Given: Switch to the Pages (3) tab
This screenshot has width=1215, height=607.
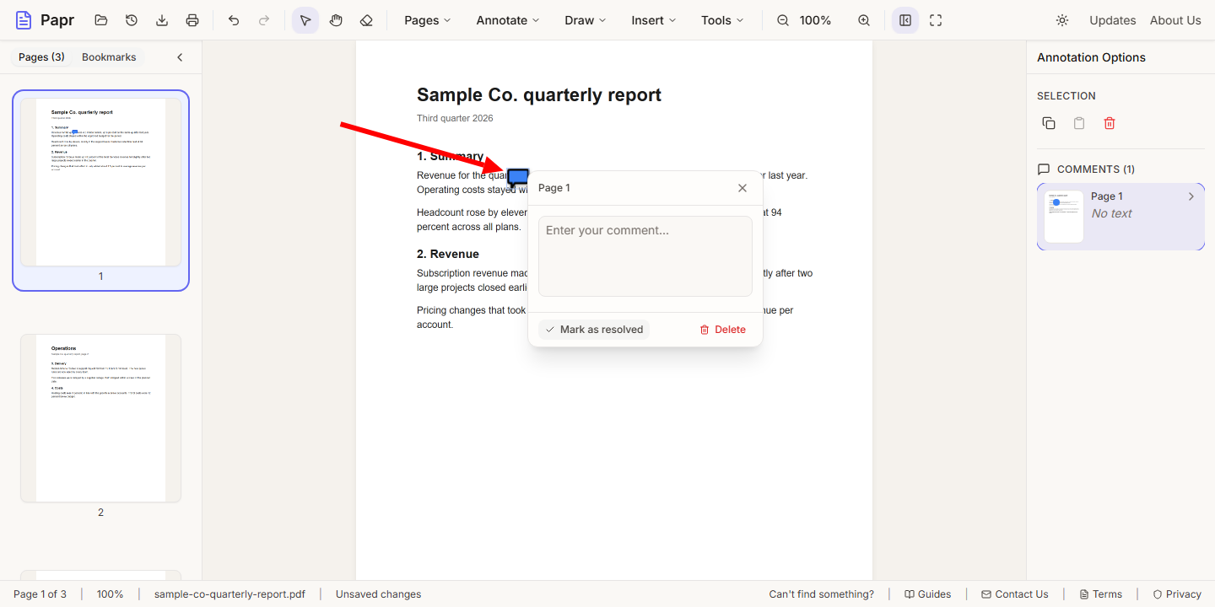Looking at the screenshot, I should pos(41,57).
